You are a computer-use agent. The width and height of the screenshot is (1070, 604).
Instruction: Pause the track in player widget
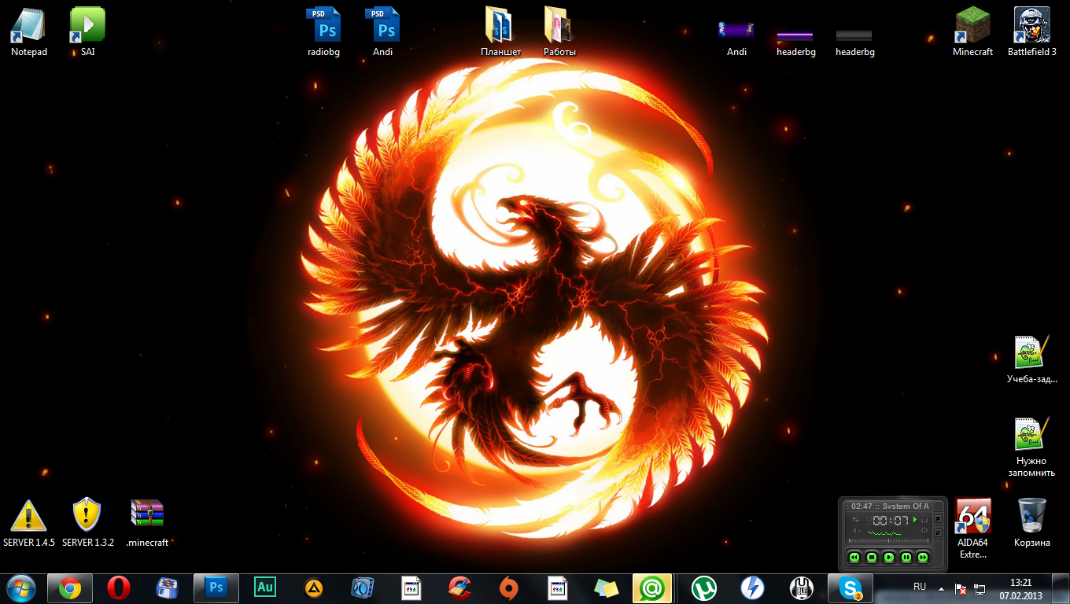(906, 557)
